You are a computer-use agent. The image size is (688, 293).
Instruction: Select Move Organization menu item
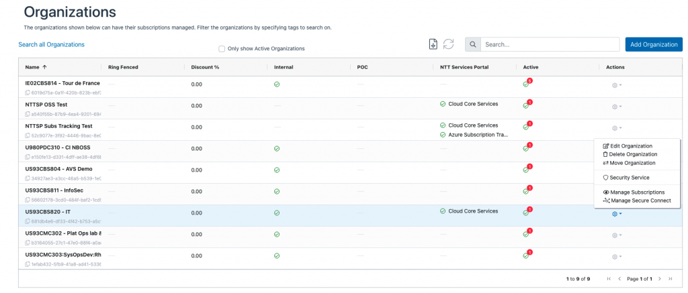pyautogui.click(x=629, y=163)
